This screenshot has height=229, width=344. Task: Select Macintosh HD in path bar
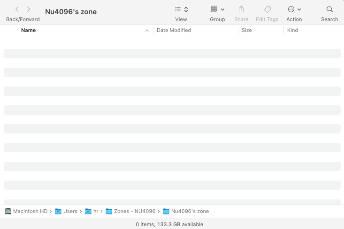26,211
